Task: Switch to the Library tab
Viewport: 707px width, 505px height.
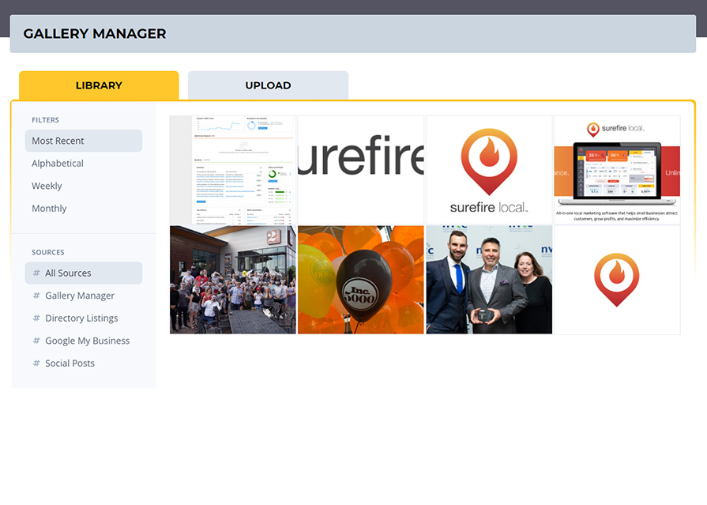Action: 99,85
